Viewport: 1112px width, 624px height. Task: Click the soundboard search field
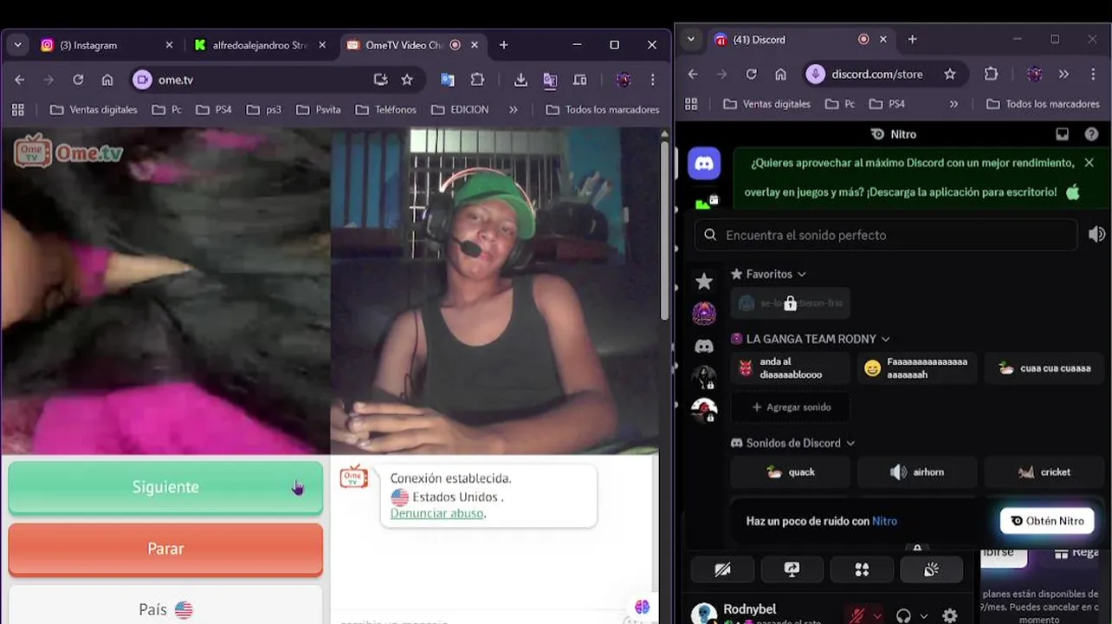point(887,235)
